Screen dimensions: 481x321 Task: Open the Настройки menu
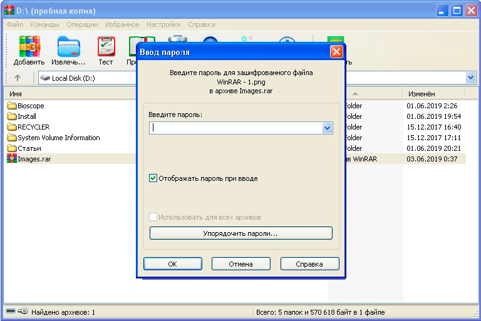(163, 24)
